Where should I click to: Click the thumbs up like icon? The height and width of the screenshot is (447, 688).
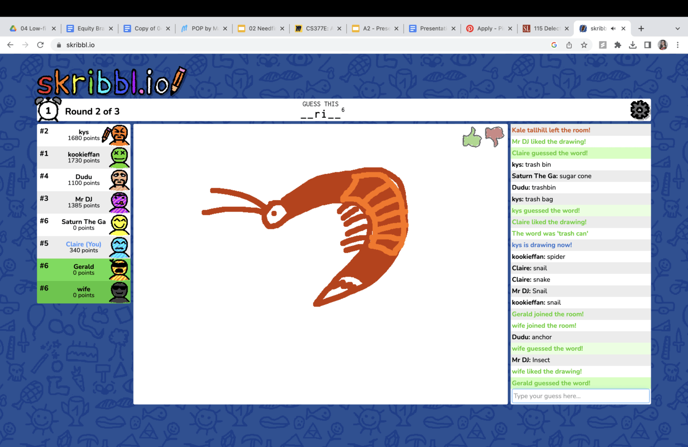pyautogui.click(x=472, y=137)
